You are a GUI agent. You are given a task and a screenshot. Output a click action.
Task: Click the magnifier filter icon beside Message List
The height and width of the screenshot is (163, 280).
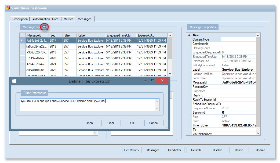coord(45,27)
